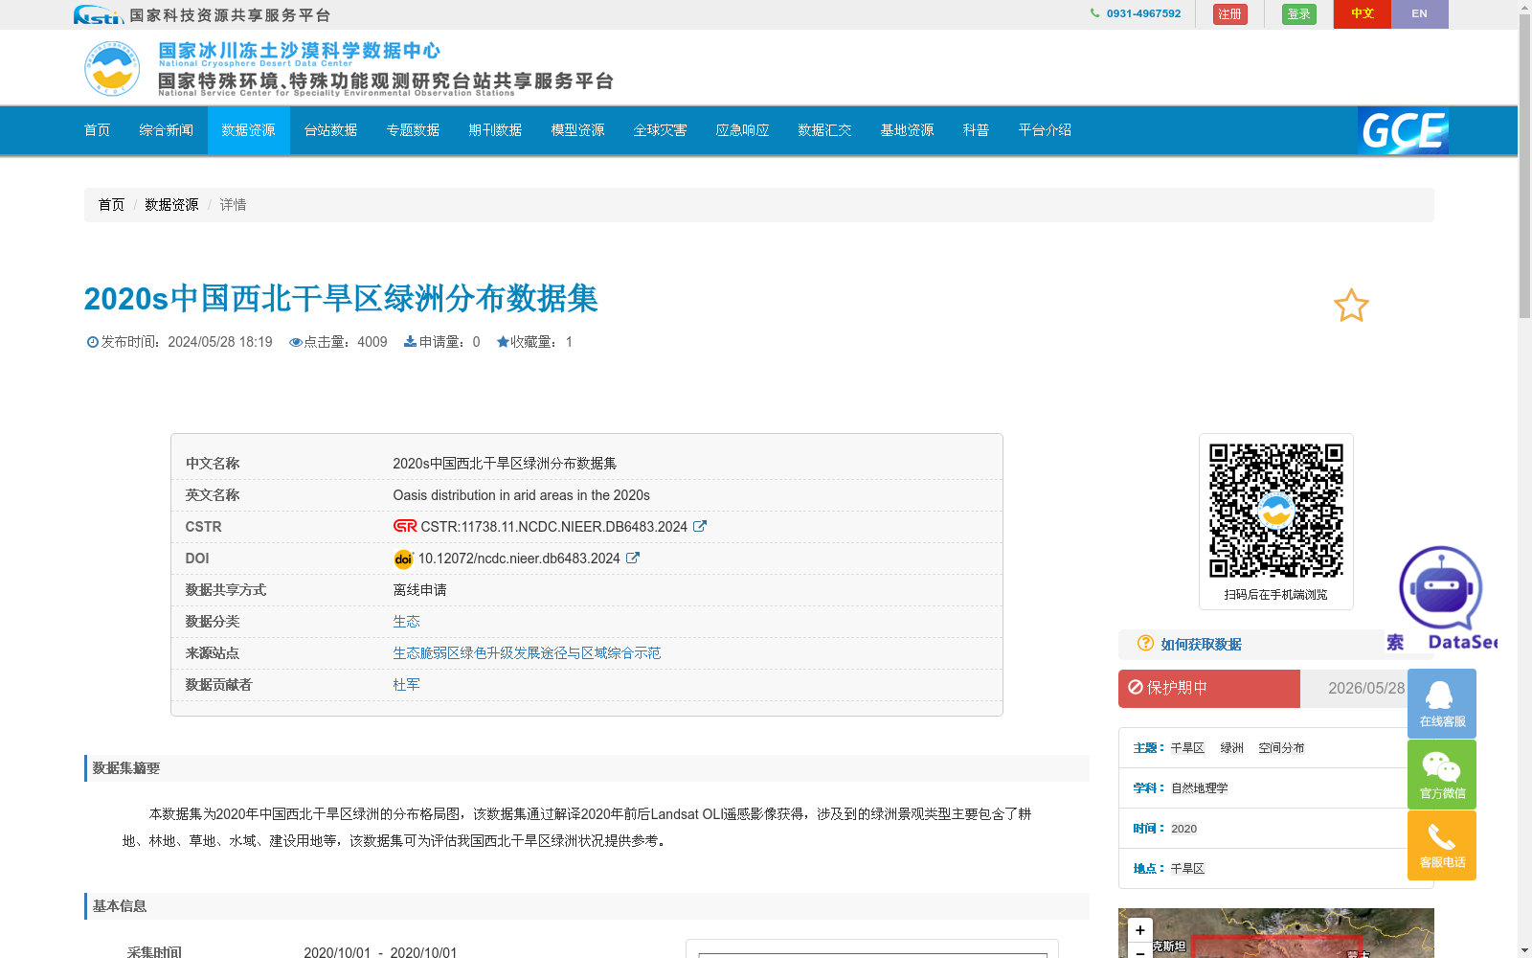Image resolution: width=1532 pixels, height=958 pixels.
Task: Click 数据资源 in the breadcrumb
Action: pos(171,205)
